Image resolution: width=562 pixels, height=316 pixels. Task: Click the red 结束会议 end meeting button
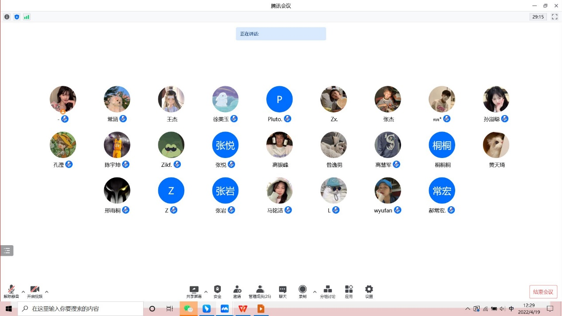pos(543,292)
